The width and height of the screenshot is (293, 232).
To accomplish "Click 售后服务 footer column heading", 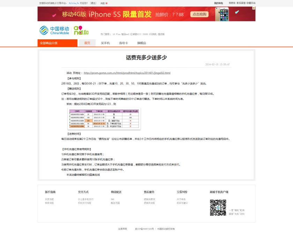I will click(x=149, y=192).
